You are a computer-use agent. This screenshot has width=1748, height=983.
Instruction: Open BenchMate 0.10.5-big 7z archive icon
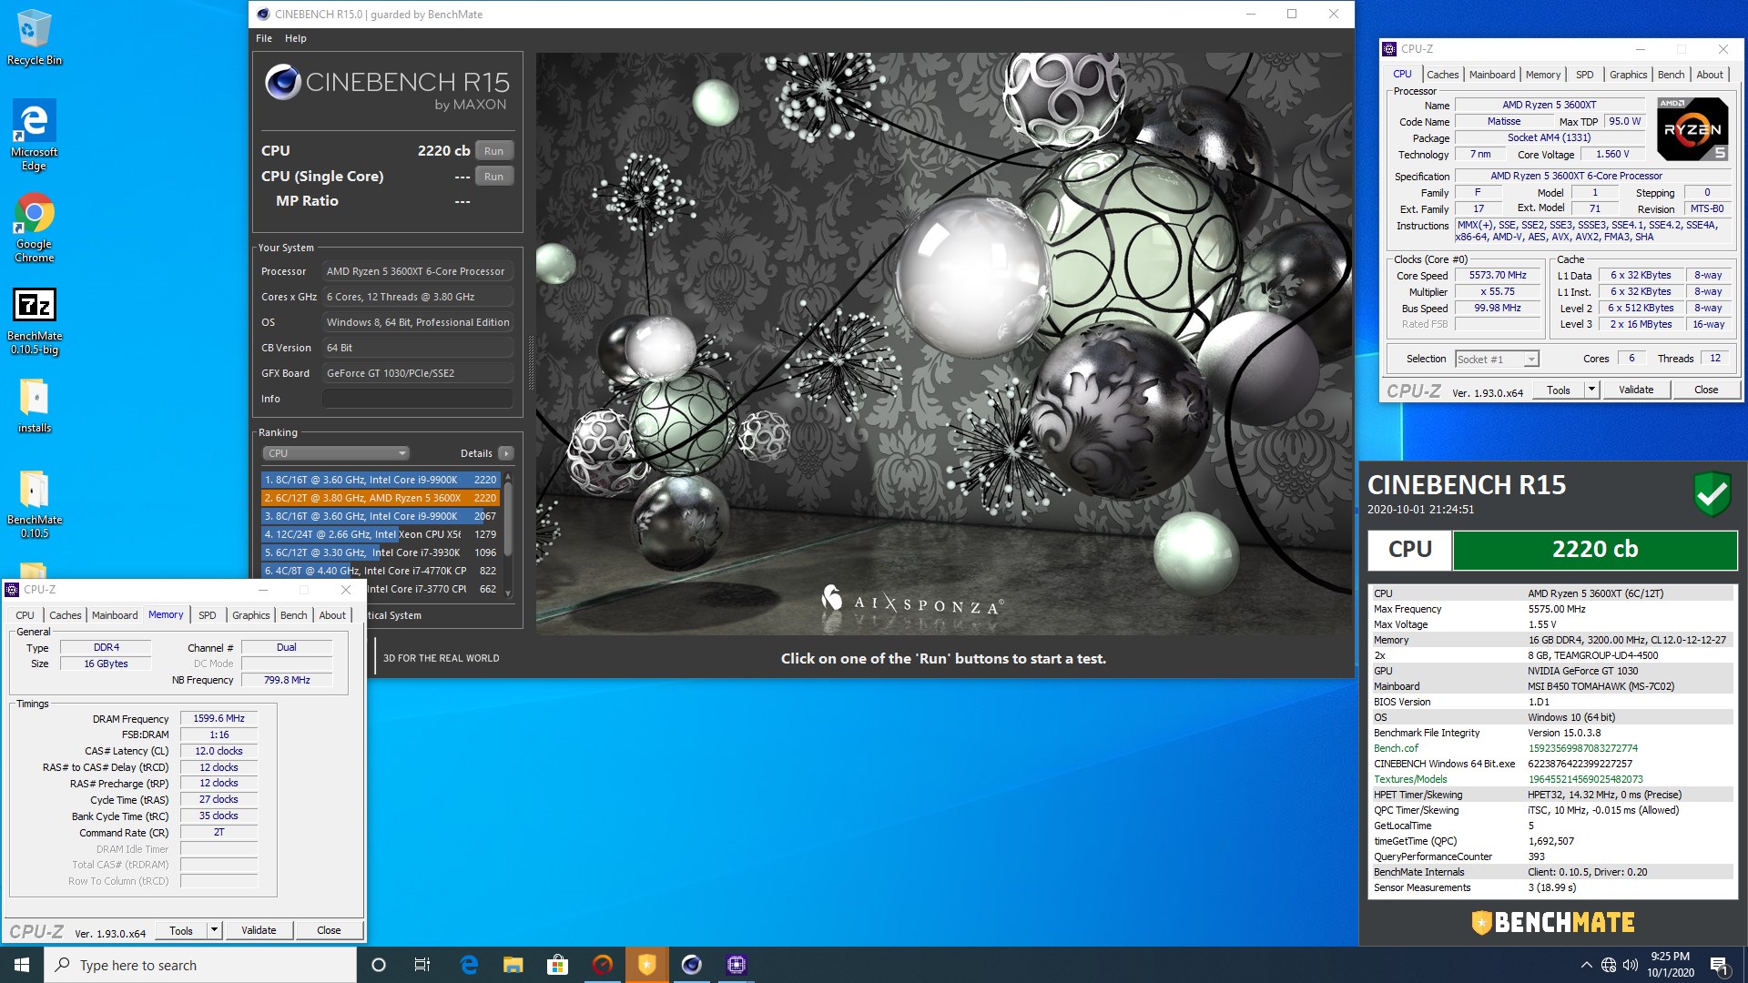click(35, 320)
